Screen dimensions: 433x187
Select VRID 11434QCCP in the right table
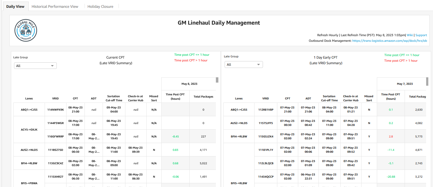(265, 176)
